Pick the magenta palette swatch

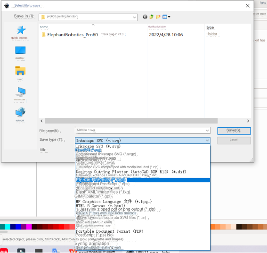[29, 227]
